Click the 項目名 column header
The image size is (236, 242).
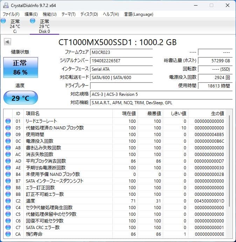[x=68, y=113]
